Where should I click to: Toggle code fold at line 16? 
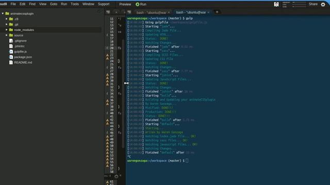tap(107, 35)
